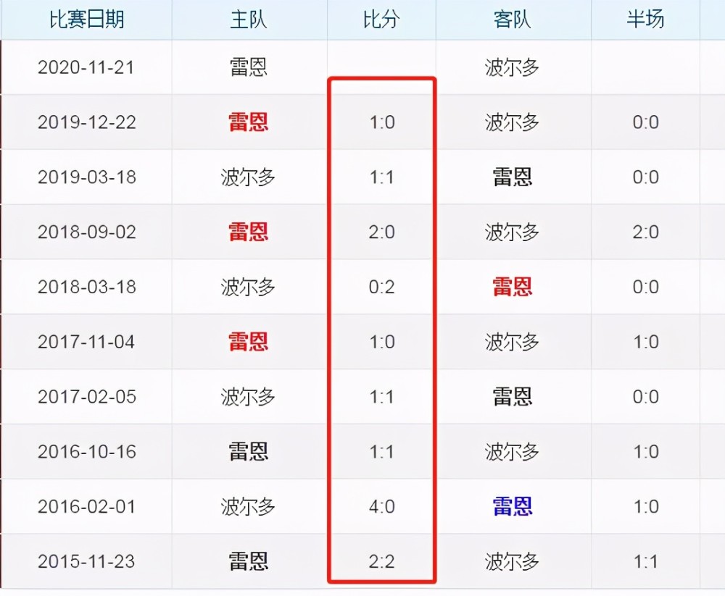The width and height of the screenshot is (725, 596).
Task: Click the blue 雷恩 away team link
Action: pyautogui.click(x=513, y=506)
